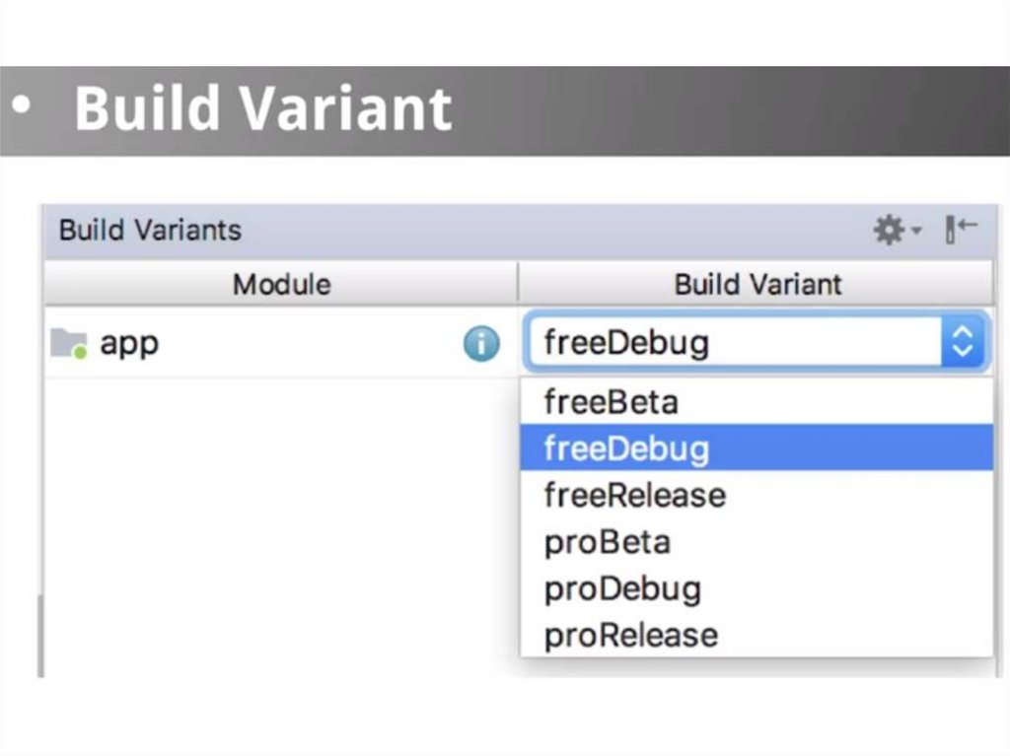This screenshot has height=756, width=1010.
Task: Pick freeRelease in the dropdown list
Action: pos(634,495)
